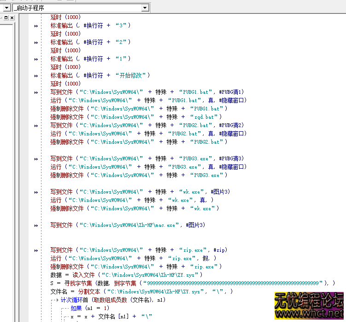Click gutter marker beside 标准输出 "2" line
The image size is (346, 322).
pos(36,43)
